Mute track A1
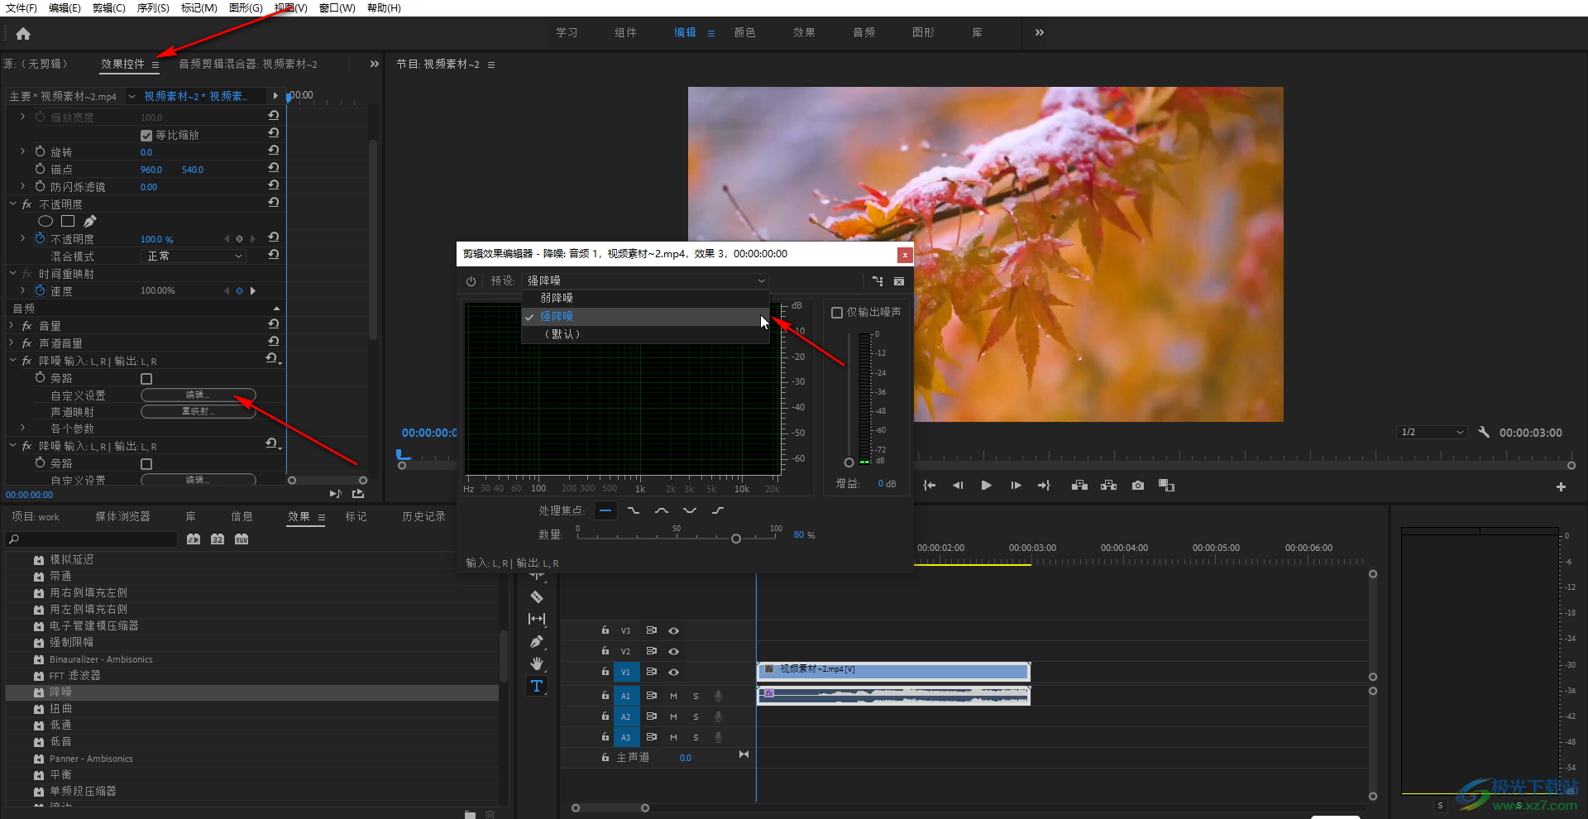 (x=673, y=696)
